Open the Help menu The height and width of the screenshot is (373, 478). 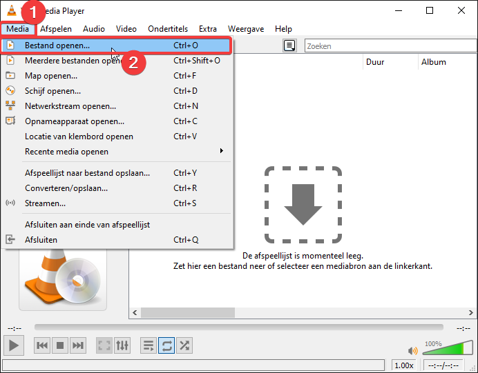click(283, 29)
